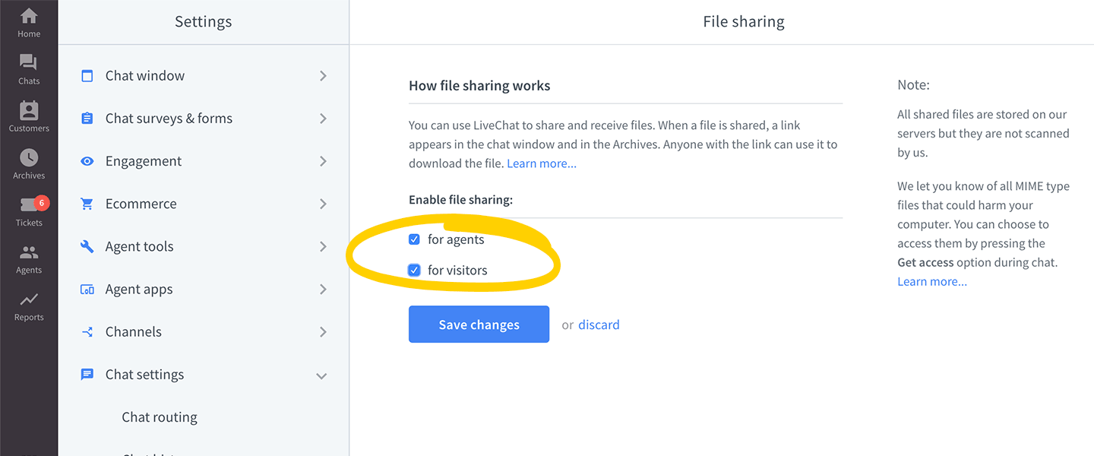The width and height of the screenshot is (1094, 456).
Task: Open the Engagement menu item
Action: tap(144, 160)
